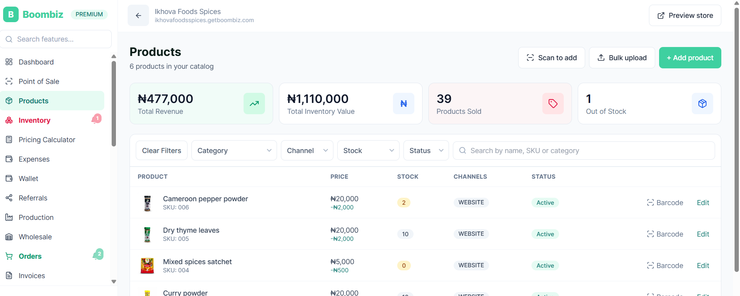Go to Referrals page
This screenshot has height=296, width=740.
(x=52, y=198)
